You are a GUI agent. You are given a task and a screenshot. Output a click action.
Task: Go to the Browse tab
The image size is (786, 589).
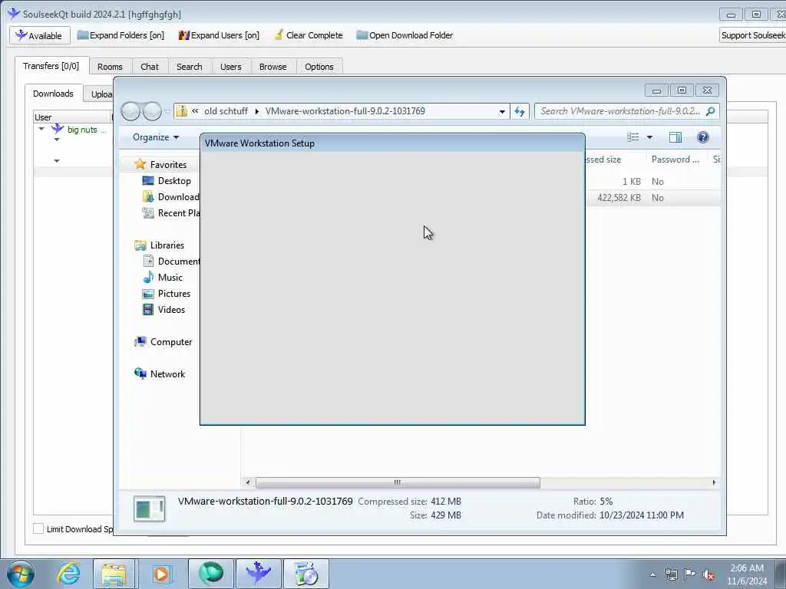click(272, 67)
